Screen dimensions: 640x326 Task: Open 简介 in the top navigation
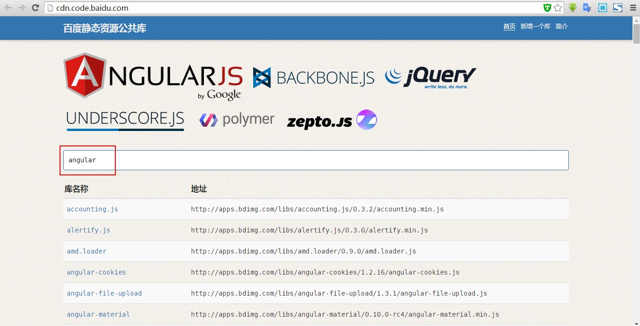pos(562,27)
